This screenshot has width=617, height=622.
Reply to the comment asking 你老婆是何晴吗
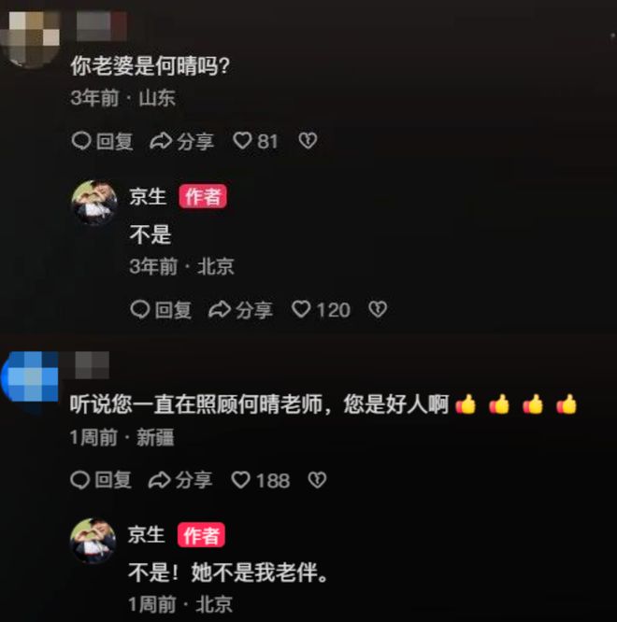tap(102, 141)
